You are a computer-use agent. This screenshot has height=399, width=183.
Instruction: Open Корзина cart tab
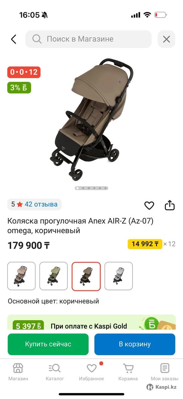click(x=128, y=372)
